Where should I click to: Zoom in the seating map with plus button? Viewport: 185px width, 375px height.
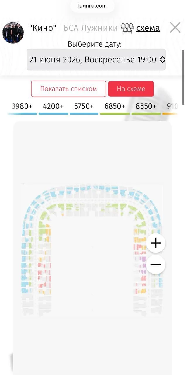[156, 243]
